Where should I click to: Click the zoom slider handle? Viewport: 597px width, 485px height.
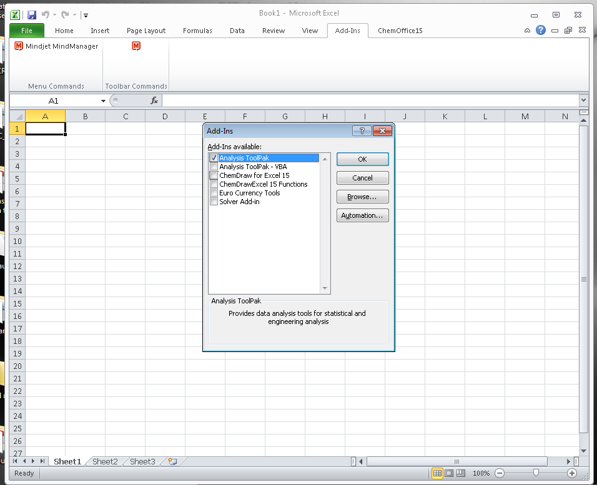tap(536, 473)
